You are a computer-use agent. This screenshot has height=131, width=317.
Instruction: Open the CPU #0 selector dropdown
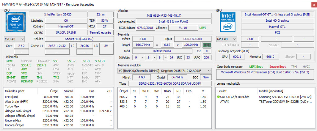14,39
